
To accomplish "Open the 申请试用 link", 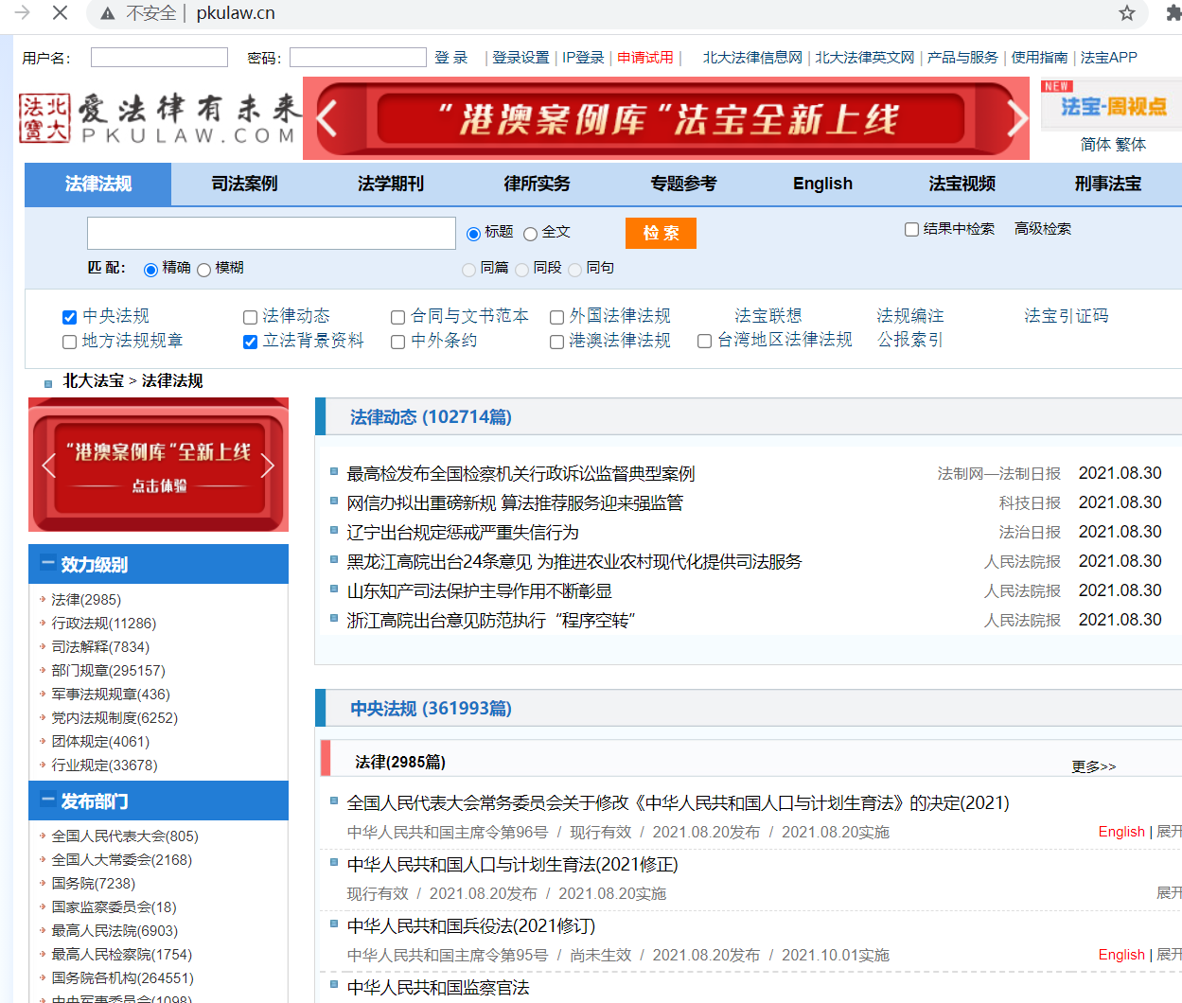I will pyautogui.click(x=645, y=58).
